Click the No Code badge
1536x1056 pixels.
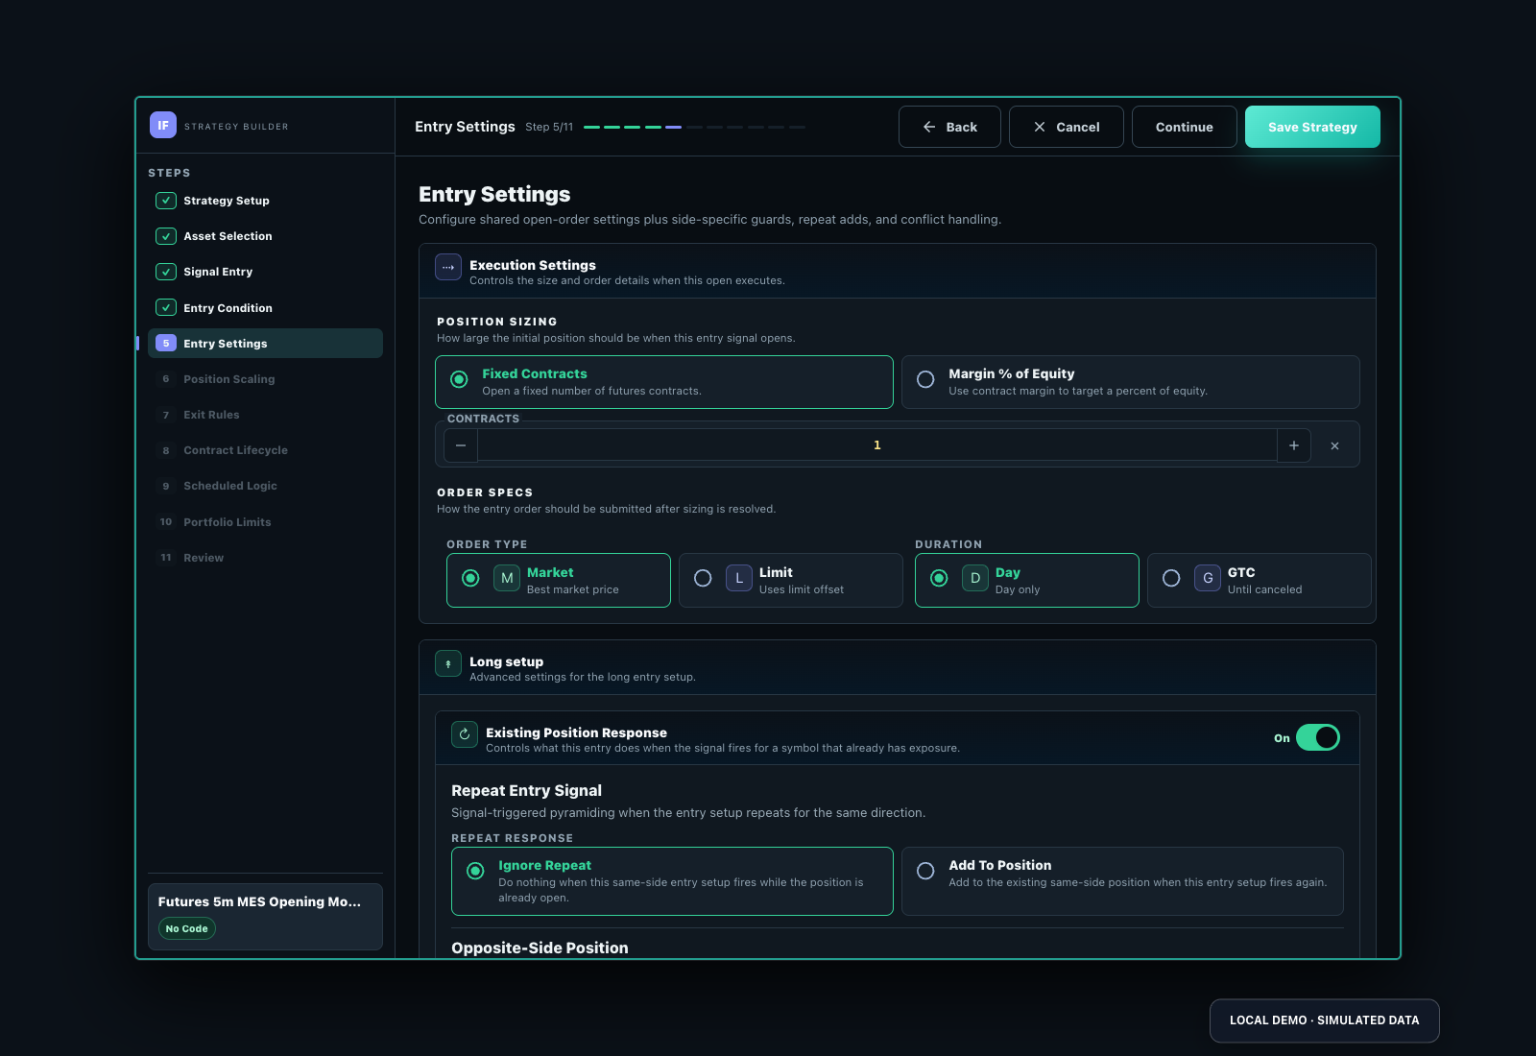click(187, 929)
